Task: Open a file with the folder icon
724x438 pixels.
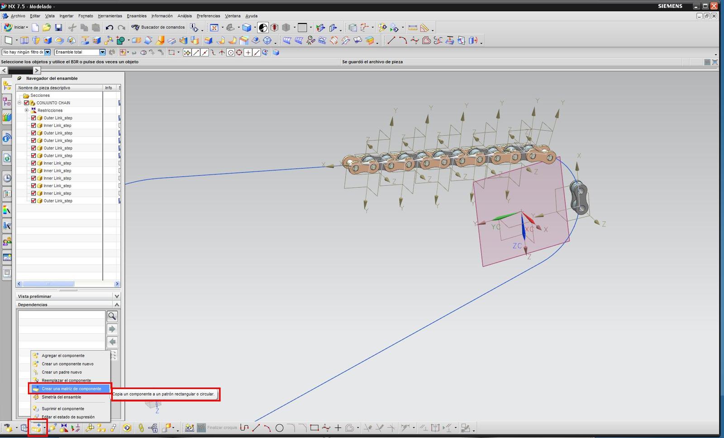Action: 47,28
